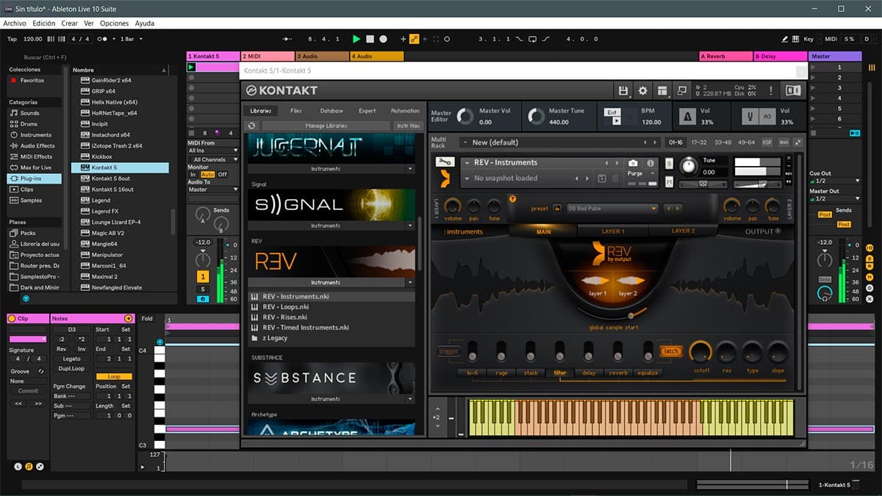Image resolution: width=882 pixels, height=496 pixels.
Task: Open the Kontakt workspace layout icon
Action: (x=662, y=90)
